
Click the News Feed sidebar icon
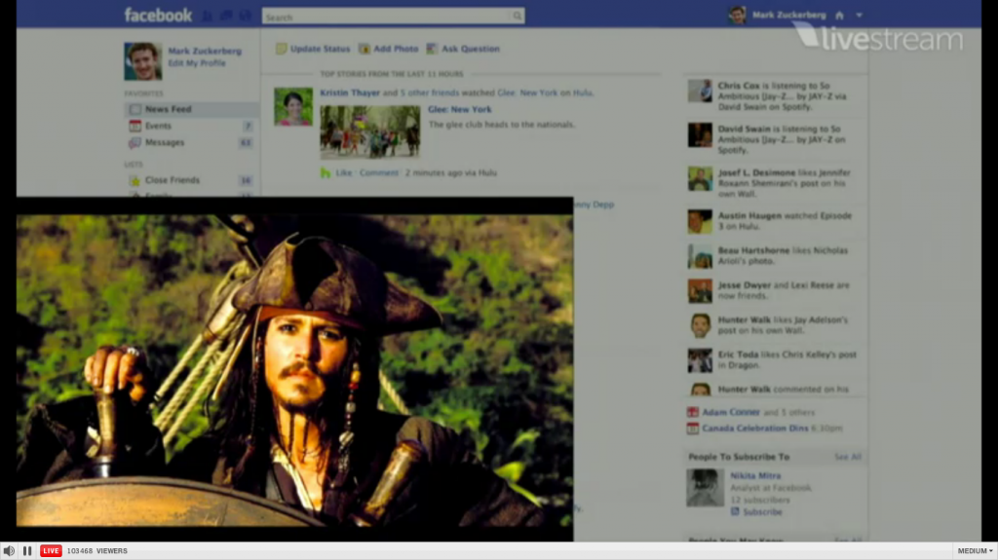[x=134, y=109]
